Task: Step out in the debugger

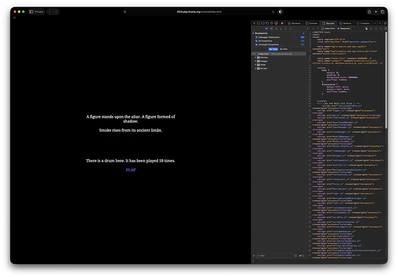Action: click(x=286, y=28)
